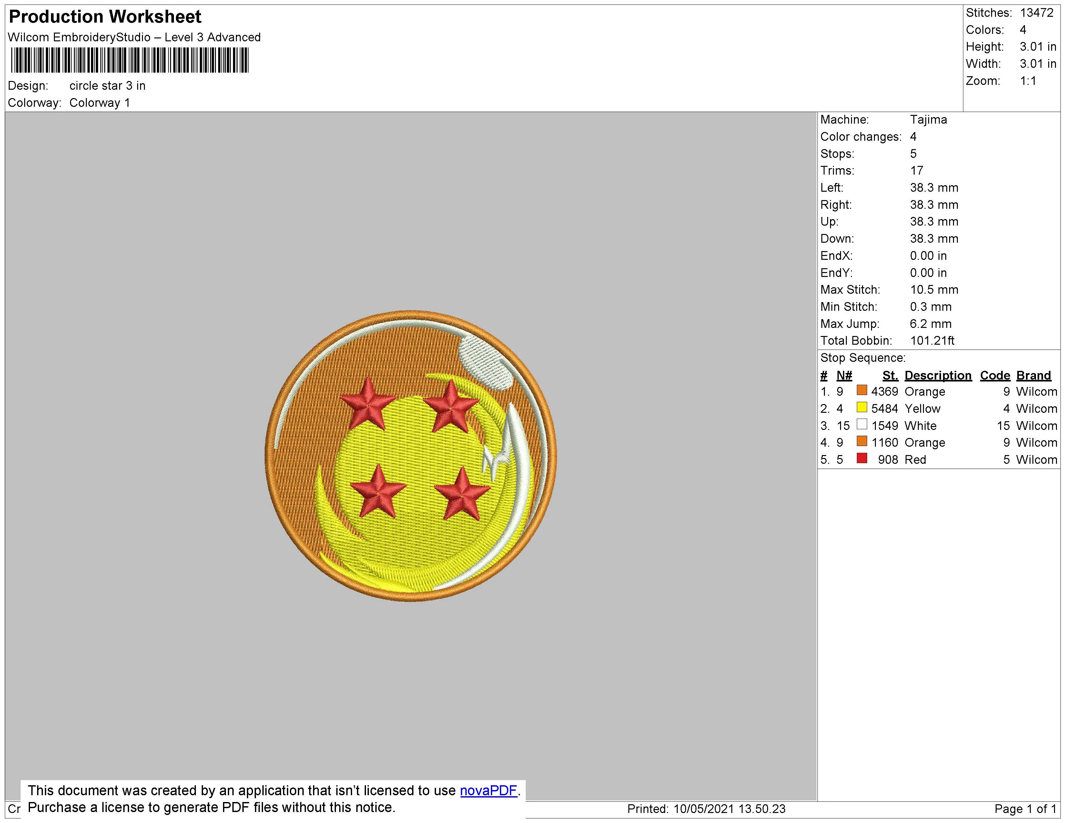Viewport: 1065px width, 823px height.
Task: Click the Width value '3.01 in'
Action: (1038, 64)
